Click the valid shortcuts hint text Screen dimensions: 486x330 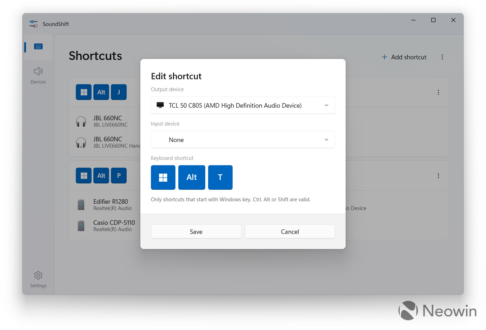[231, 200]
